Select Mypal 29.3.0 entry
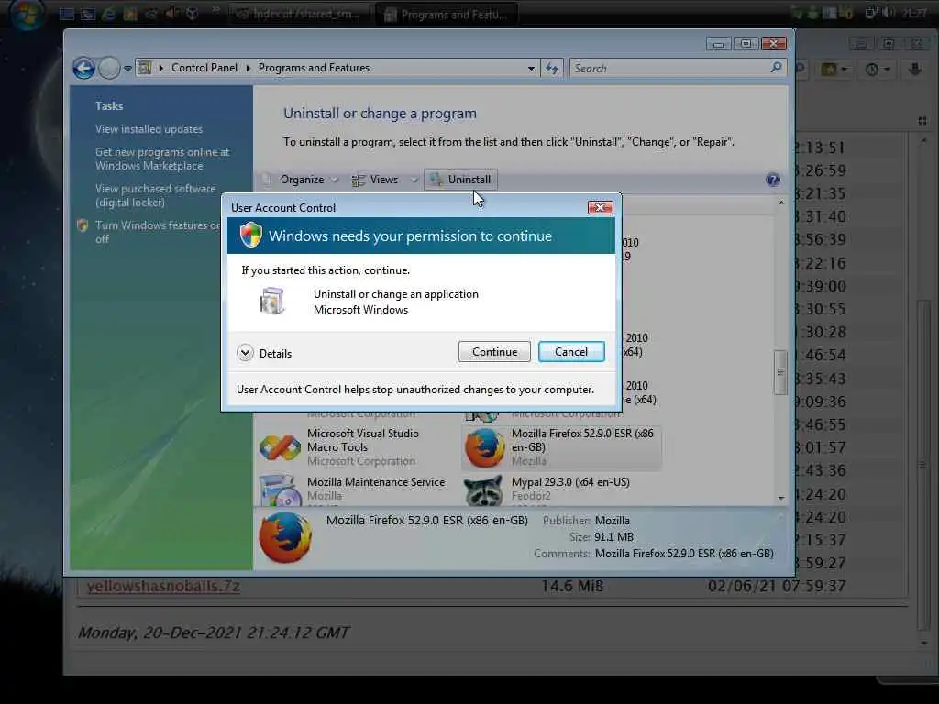The height and width of the screenshot is (704, 939). [562, 489]
